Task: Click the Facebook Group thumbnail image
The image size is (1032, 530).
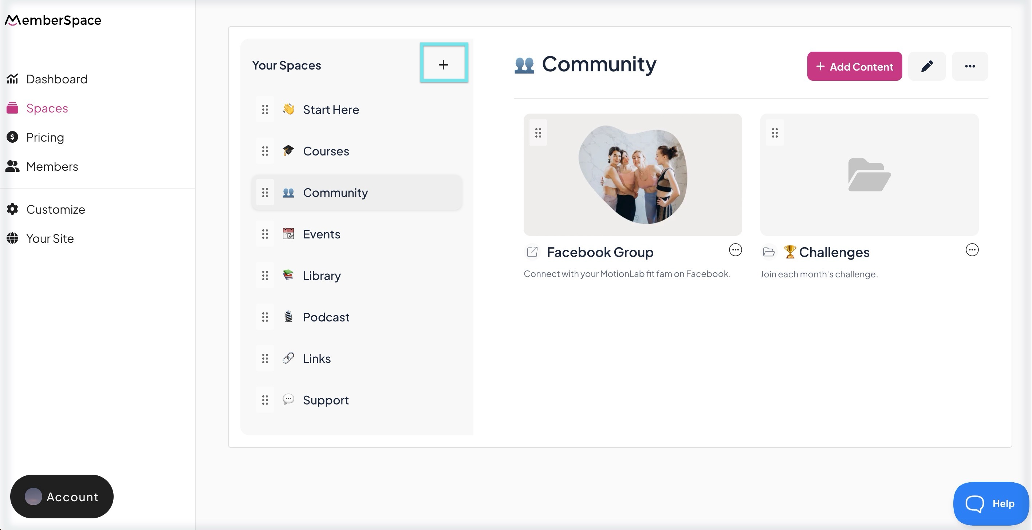Action: [x=633, y=175]
